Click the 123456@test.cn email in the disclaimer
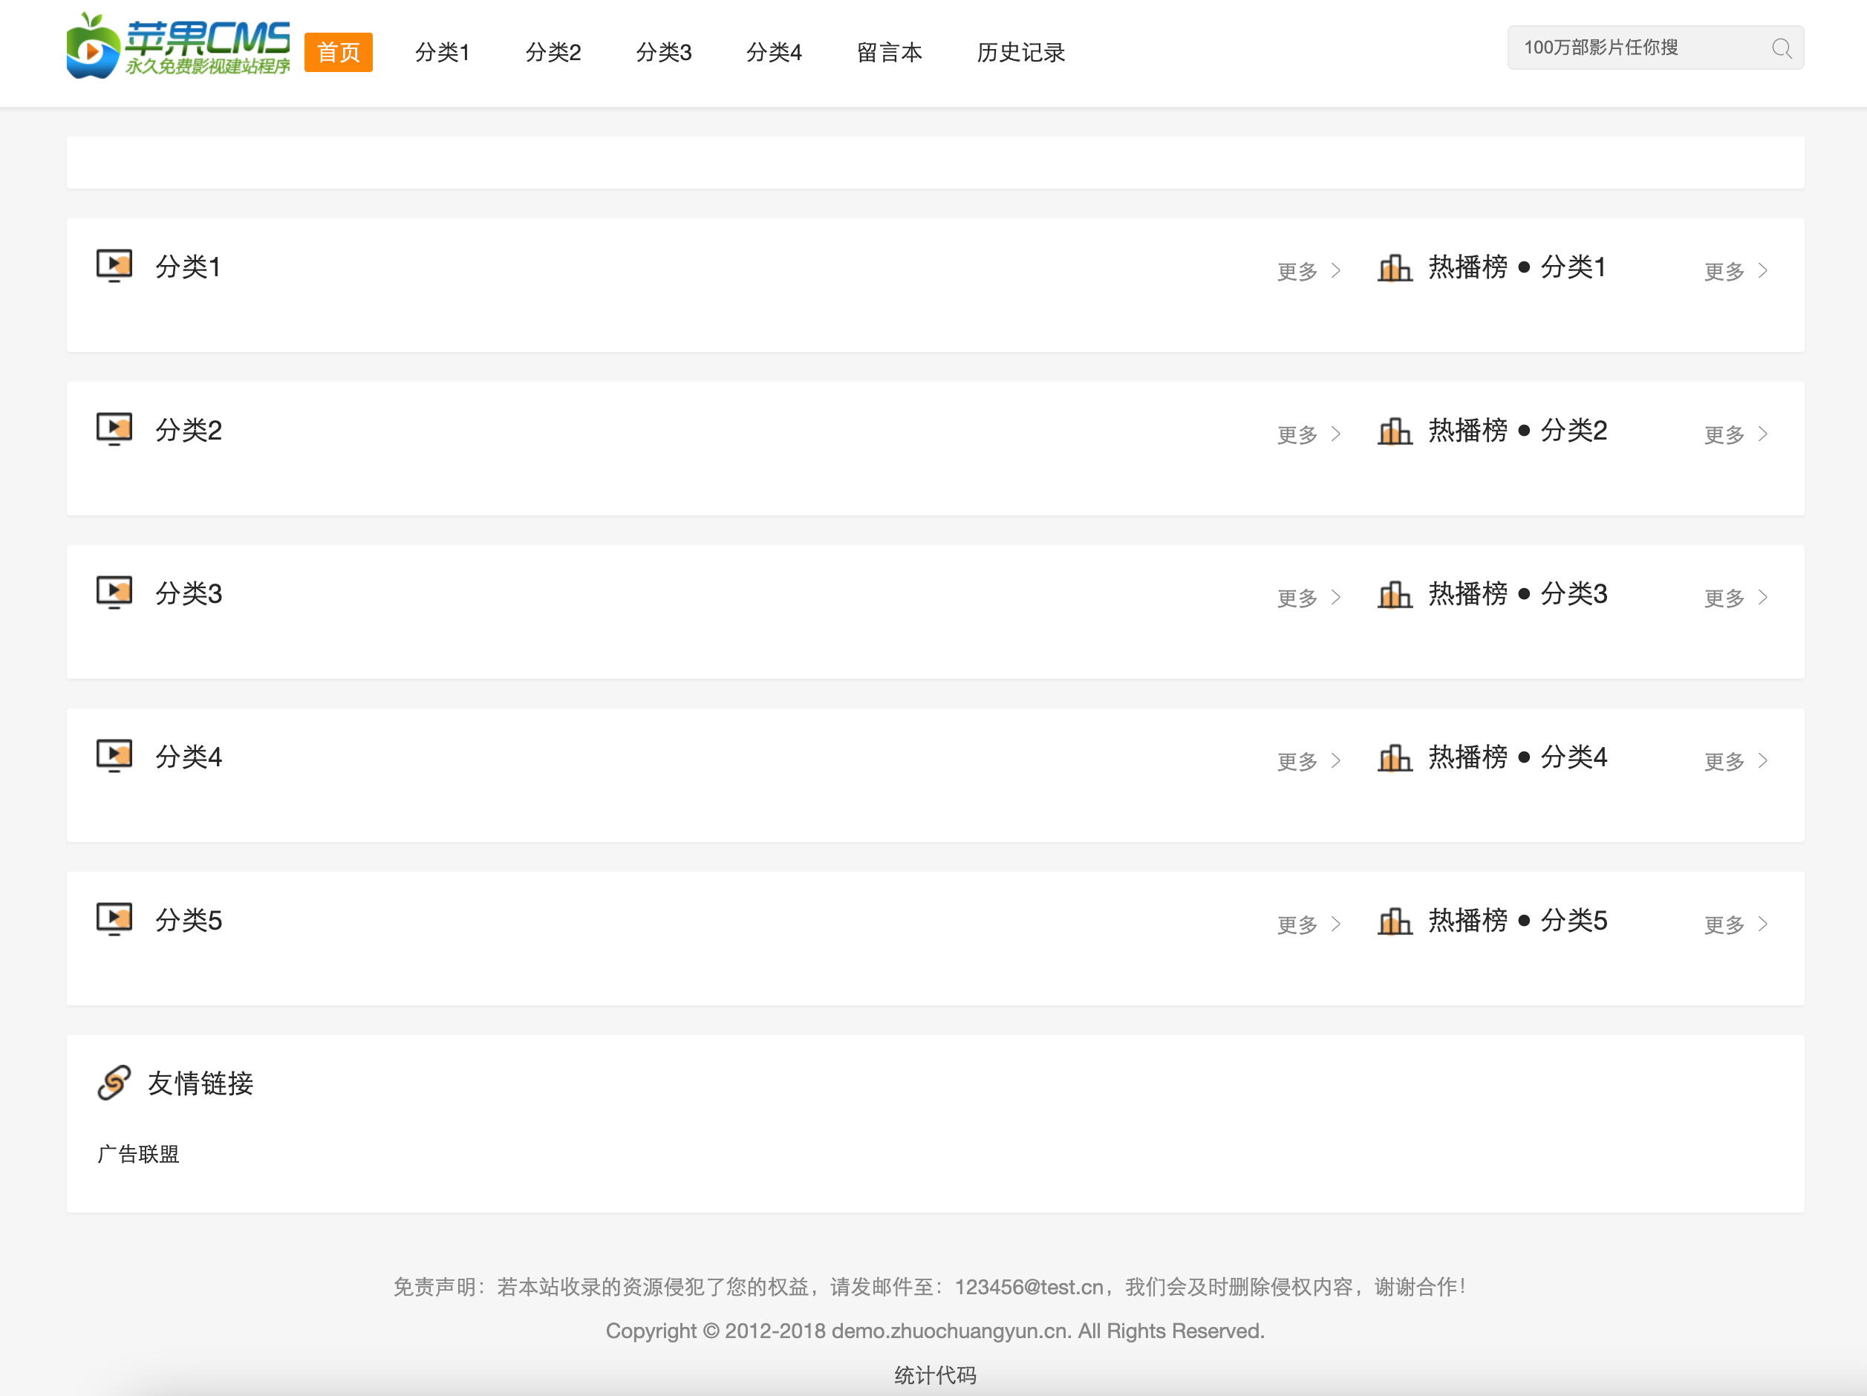 point(1029,1286)
